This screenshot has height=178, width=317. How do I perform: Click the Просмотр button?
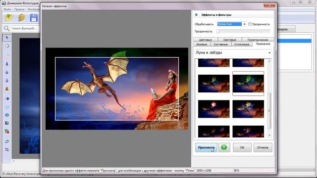(206, 147)
